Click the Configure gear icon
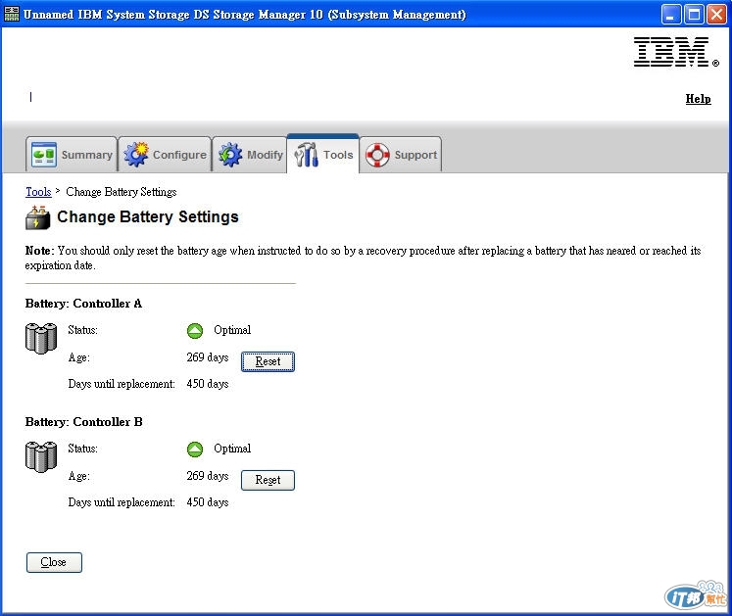 tap(136, 155)
